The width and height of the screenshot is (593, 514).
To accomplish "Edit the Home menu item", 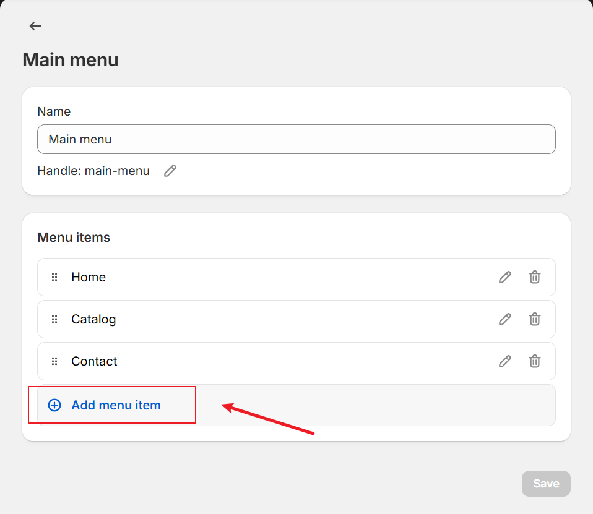I will [x=505, y=277].
